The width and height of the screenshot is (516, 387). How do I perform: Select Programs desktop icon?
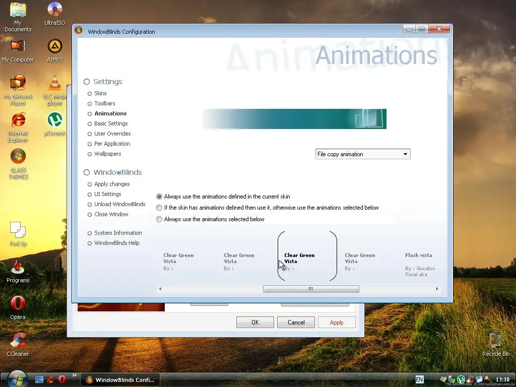[x=18, y=272]
